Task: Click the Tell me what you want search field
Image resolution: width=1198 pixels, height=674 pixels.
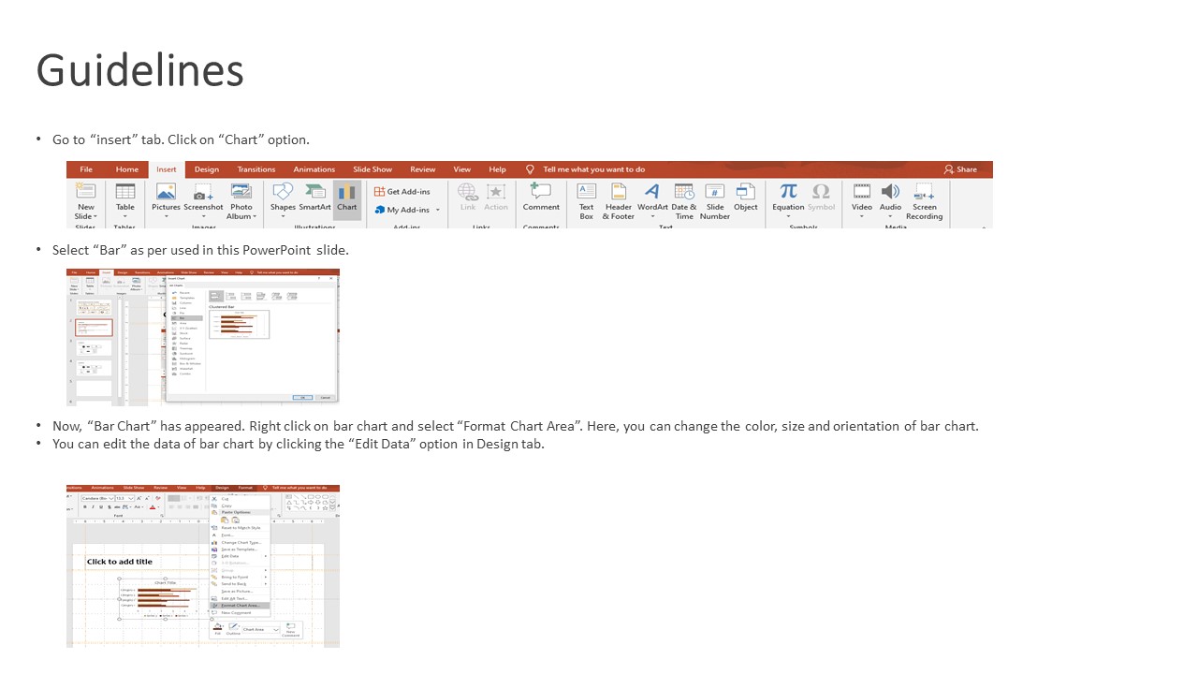Action: 593,169
